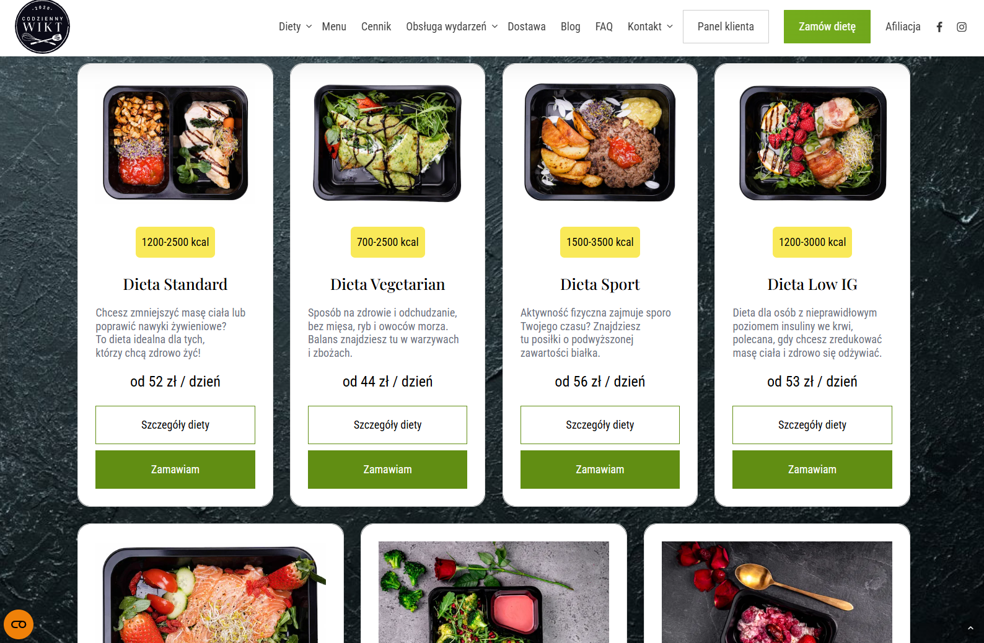Expand the Obsługa wydarzeń dropdown
The image size is (984, 643).
(x=452, y=27)
